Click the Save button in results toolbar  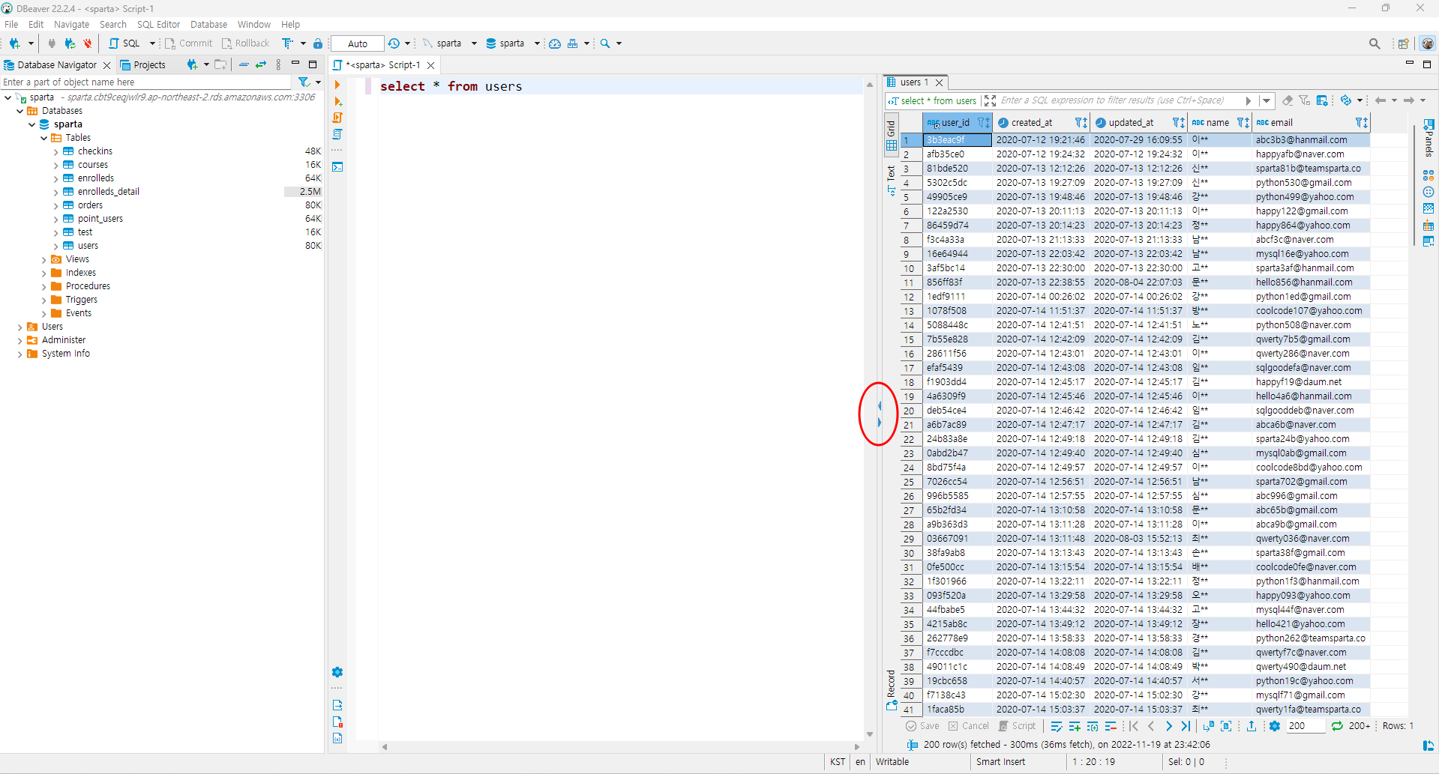pyautogui.click(x=922, y=726)
